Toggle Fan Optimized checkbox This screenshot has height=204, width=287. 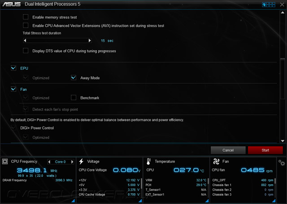26,98
